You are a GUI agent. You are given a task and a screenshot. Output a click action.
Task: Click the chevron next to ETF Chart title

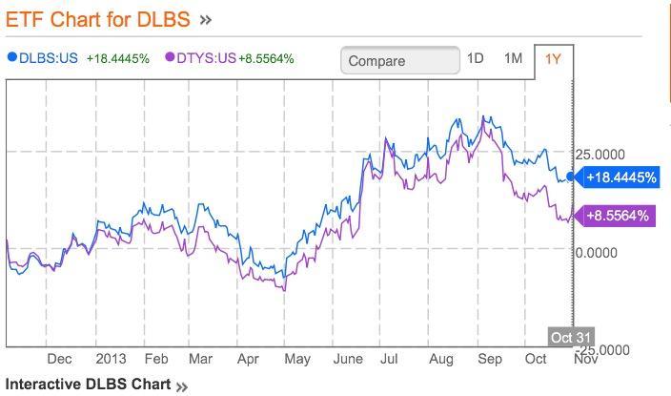(x=206, y=19)
